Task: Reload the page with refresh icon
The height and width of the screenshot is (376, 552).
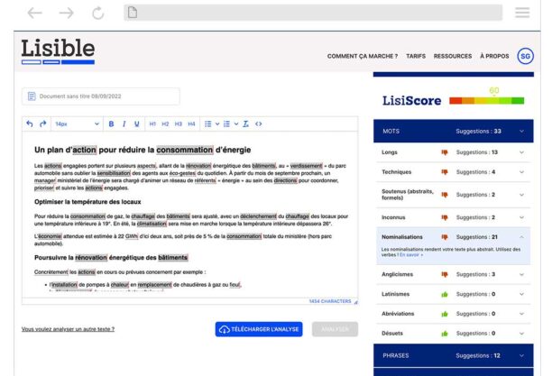Action: coord(98,13)
